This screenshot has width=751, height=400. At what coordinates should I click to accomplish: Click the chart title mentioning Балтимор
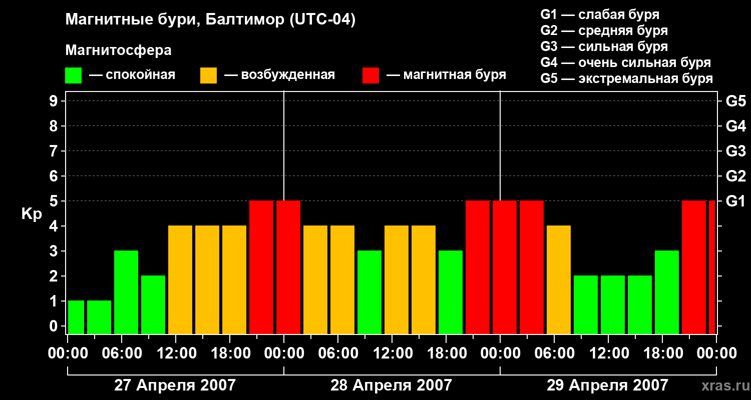coord(210,20)
